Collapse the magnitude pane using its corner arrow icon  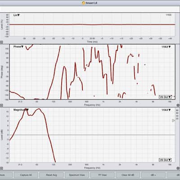click(x=1, y=168)
